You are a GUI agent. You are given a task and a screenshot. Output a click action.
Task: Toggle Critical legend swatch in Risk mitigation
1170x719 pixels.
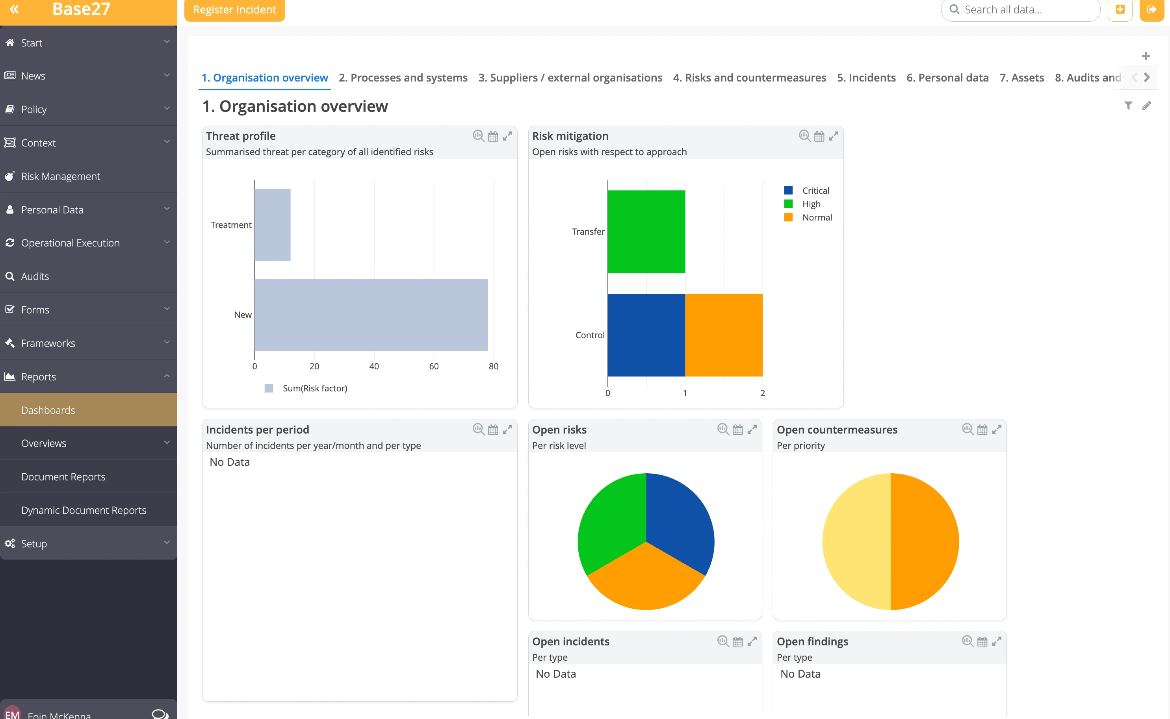(788, 190)
